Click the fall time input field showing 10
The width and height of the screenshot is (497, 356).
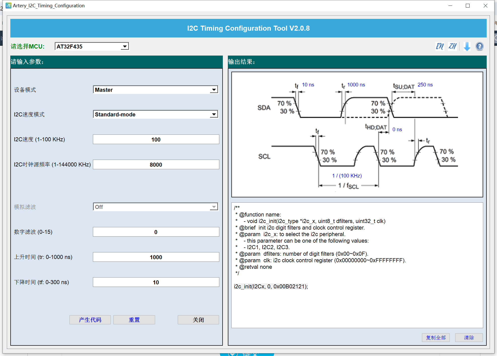coord(156,282)
